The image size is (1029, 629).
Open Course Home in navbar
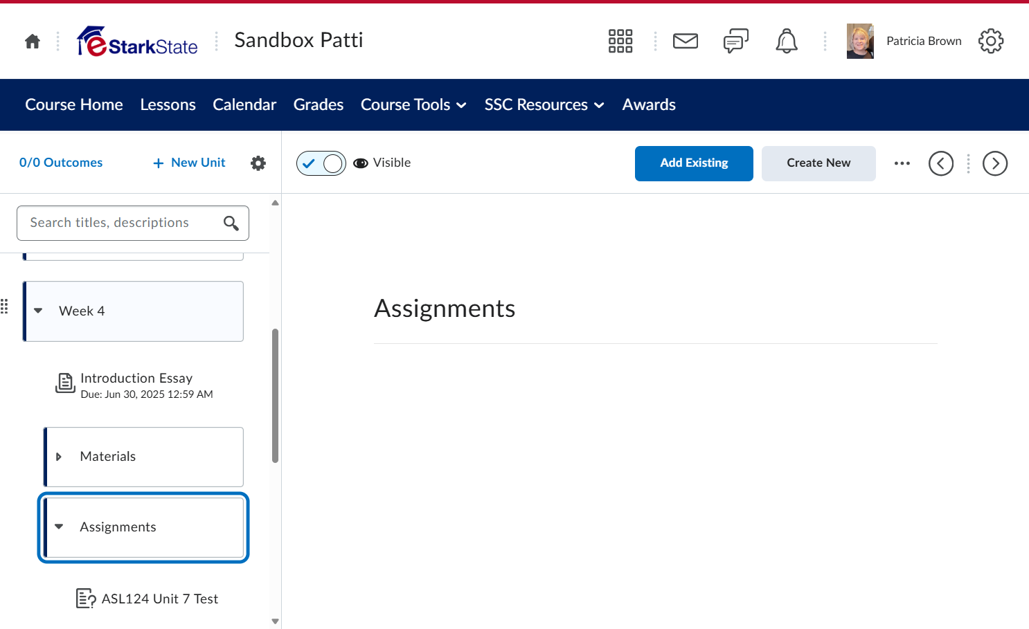[x=74, y=104]
